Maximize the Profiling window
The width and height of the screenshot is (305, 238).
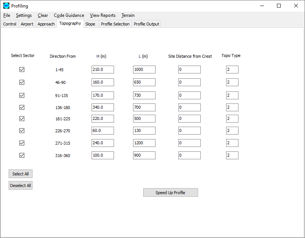pyautogui.click(x=279, y=6)
